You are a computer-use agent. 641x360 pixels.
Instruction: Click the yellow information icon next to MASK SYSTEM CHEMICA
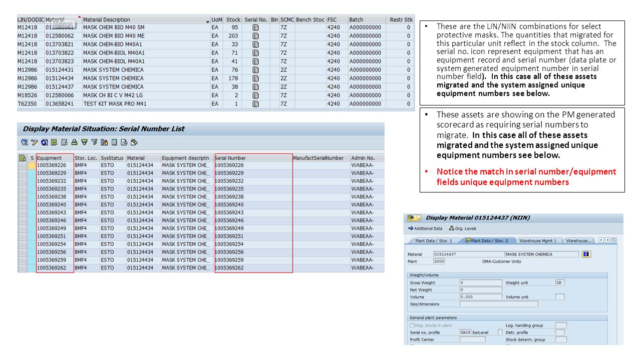pos(586,254)
